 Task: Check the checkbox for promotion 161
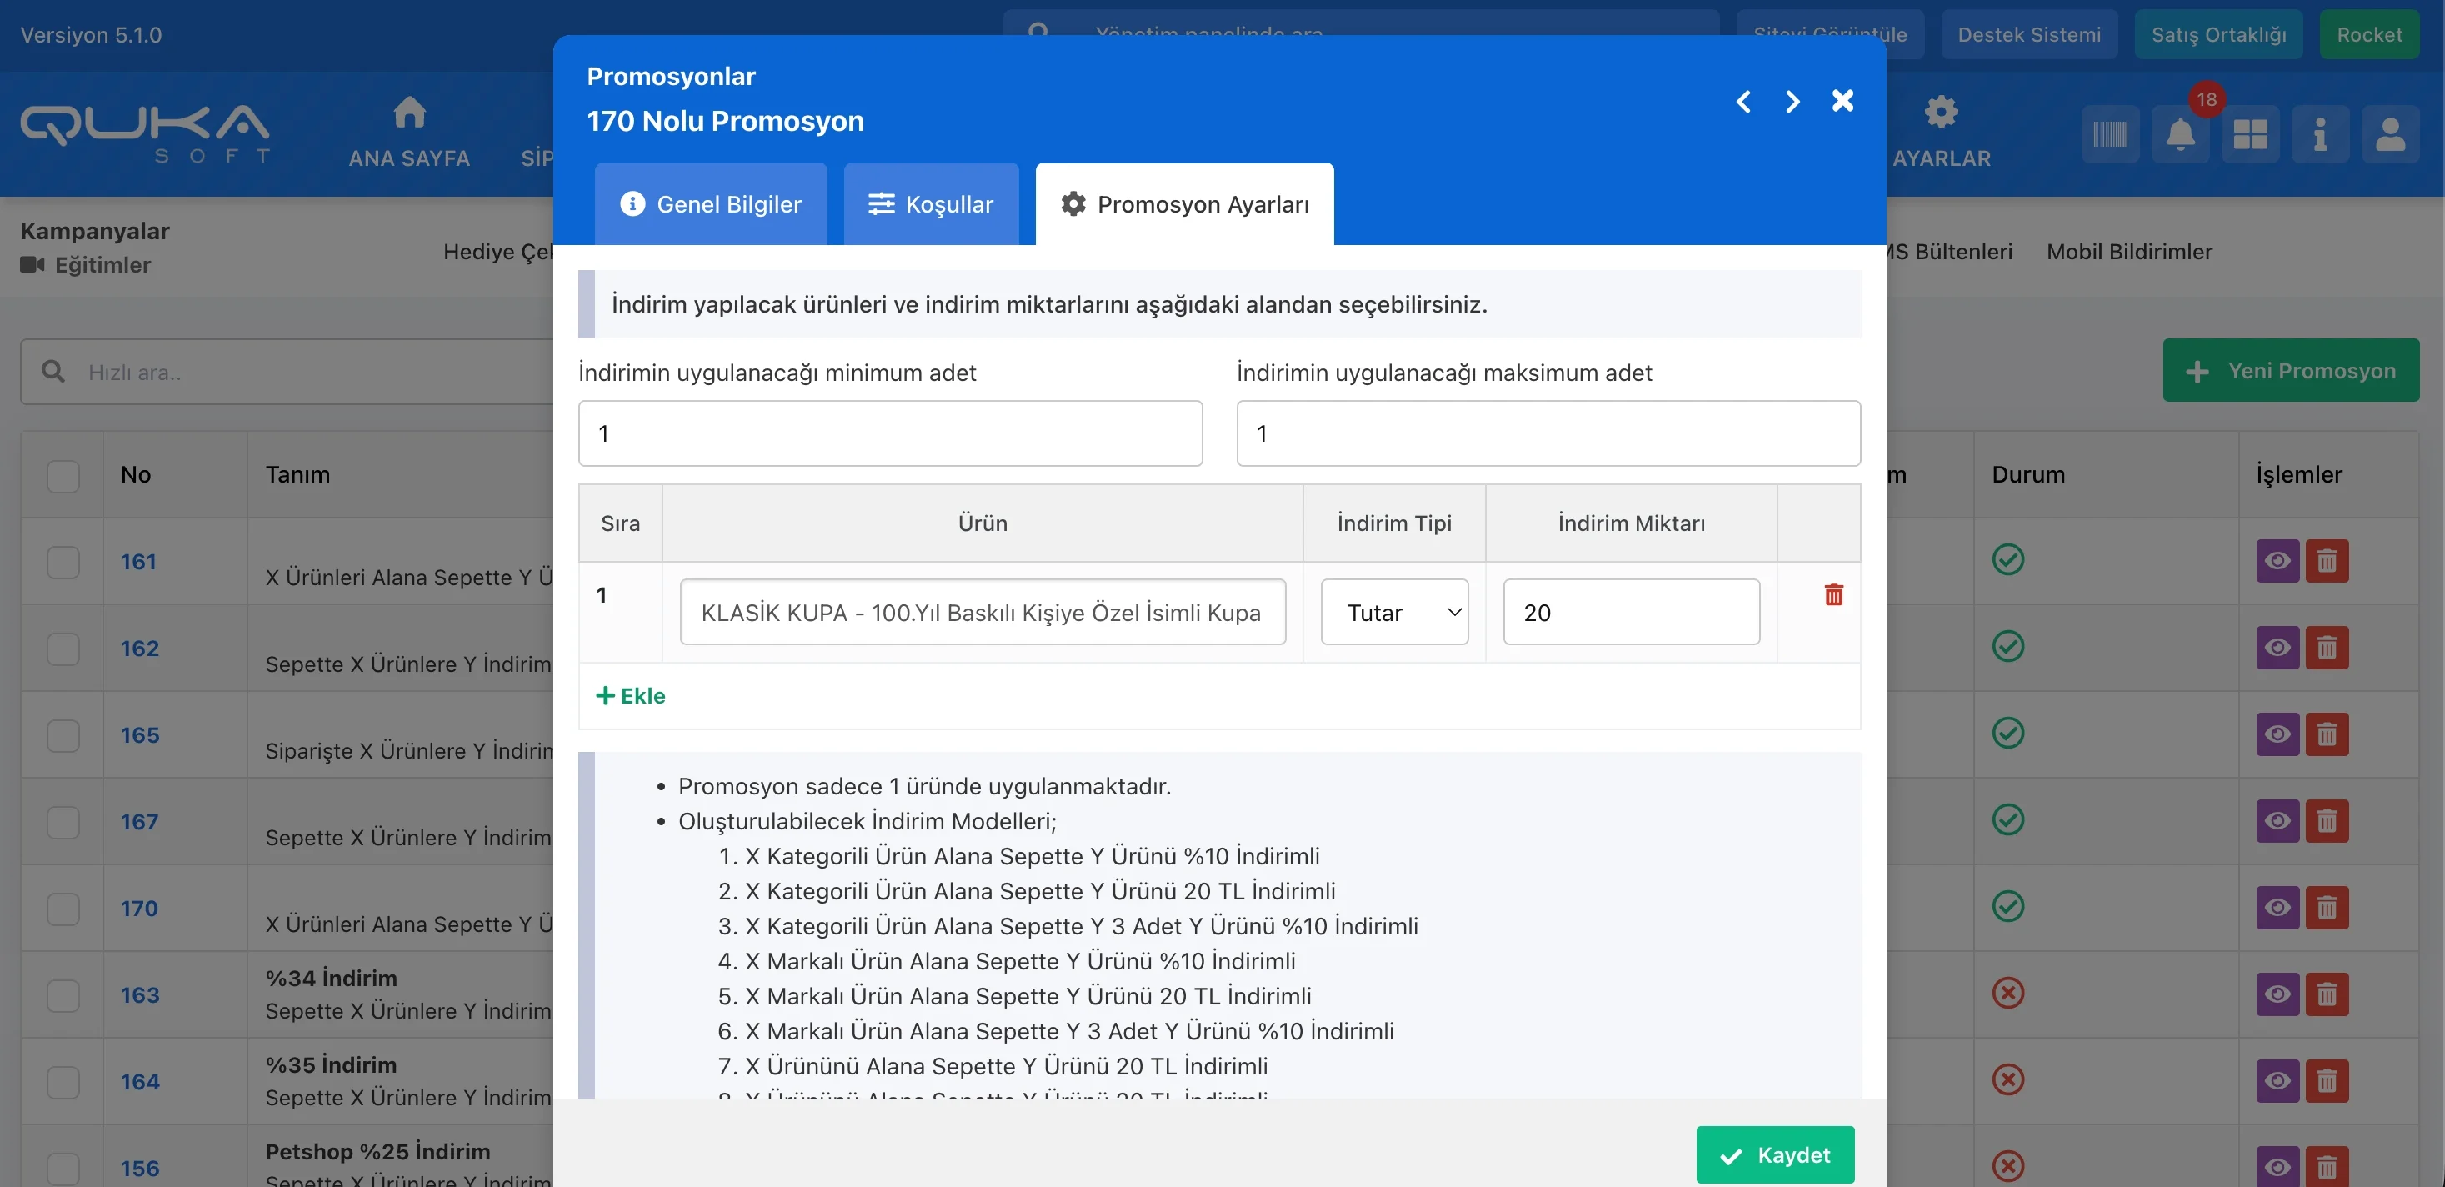pyautogui.click(x=63, y=562)
